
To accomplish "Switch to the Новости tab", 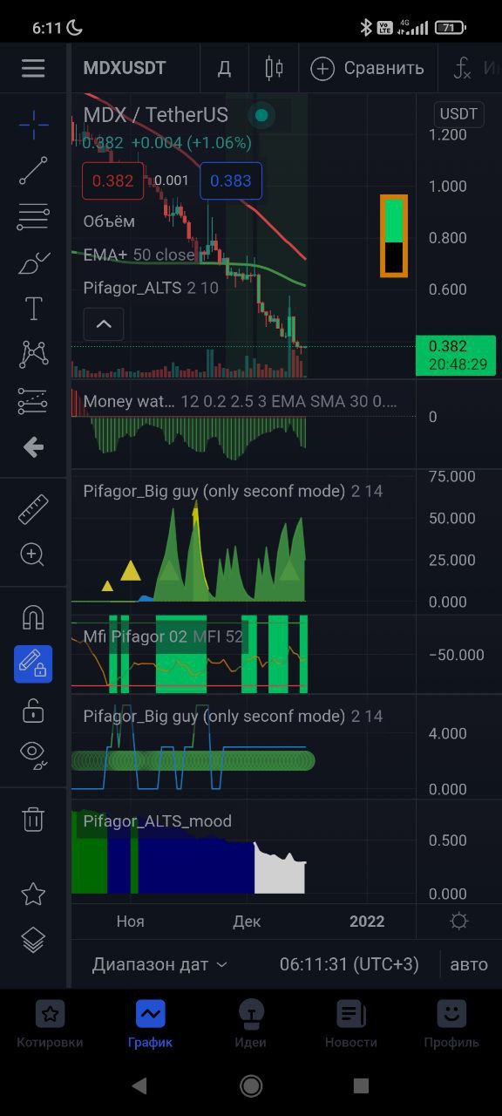I will [351, 1024].
